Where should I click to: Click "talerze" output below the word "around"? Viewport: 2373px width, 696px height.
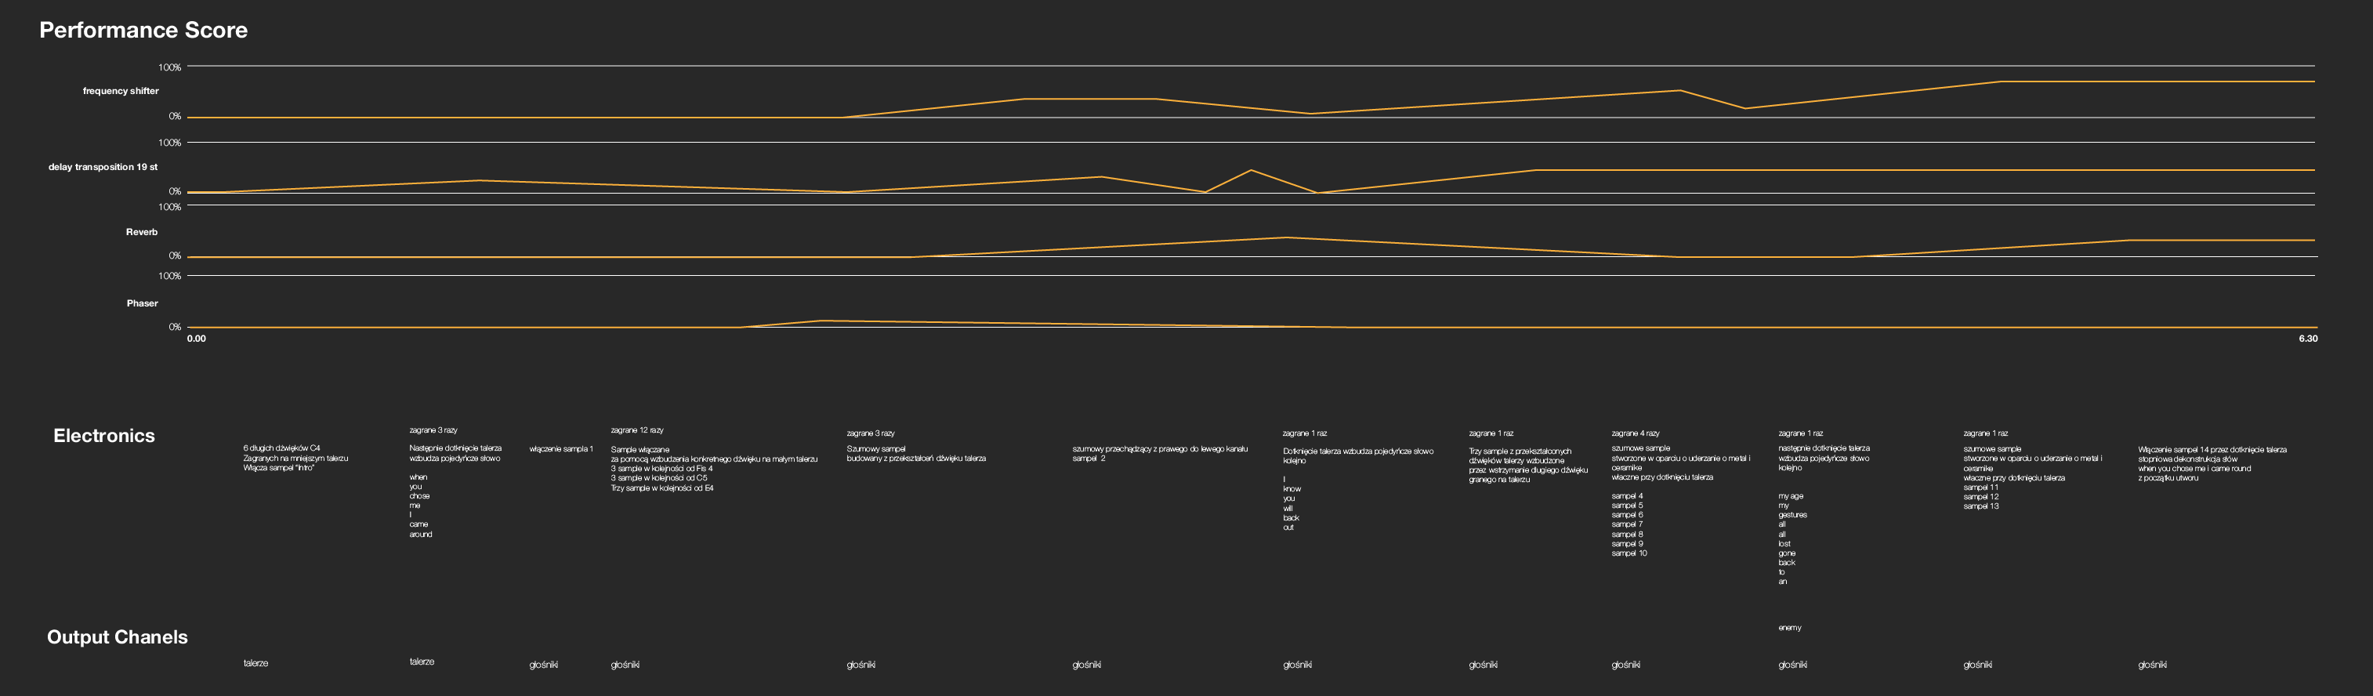(422, 662)
